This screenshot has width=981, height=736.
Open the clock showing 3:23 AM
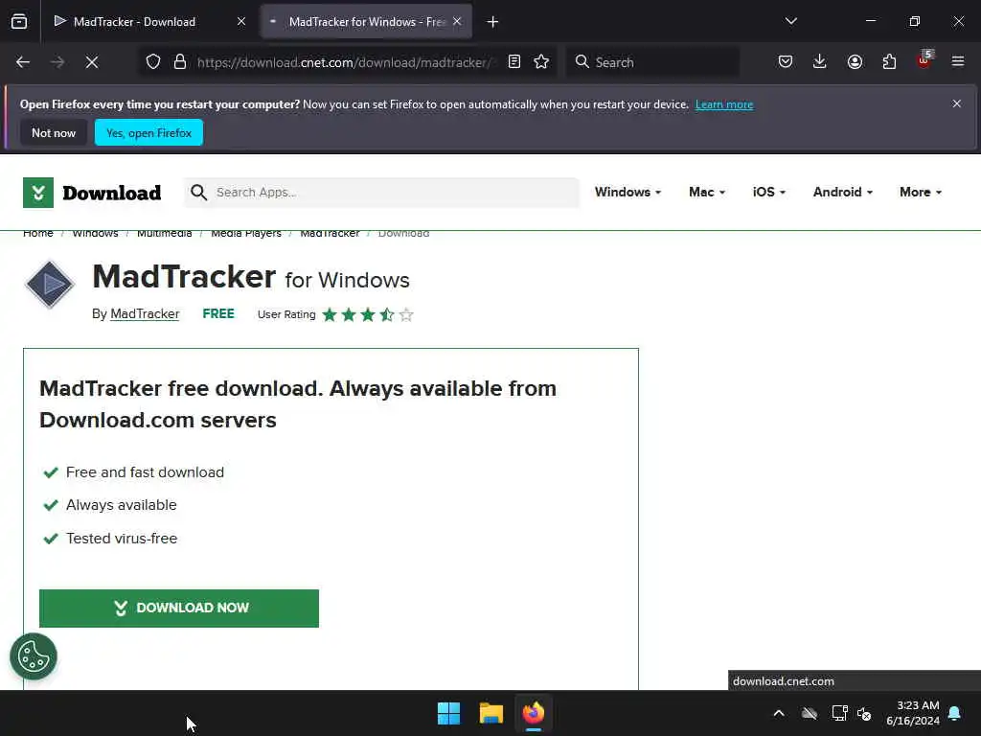pyautogui.click(x=913, y=713)
